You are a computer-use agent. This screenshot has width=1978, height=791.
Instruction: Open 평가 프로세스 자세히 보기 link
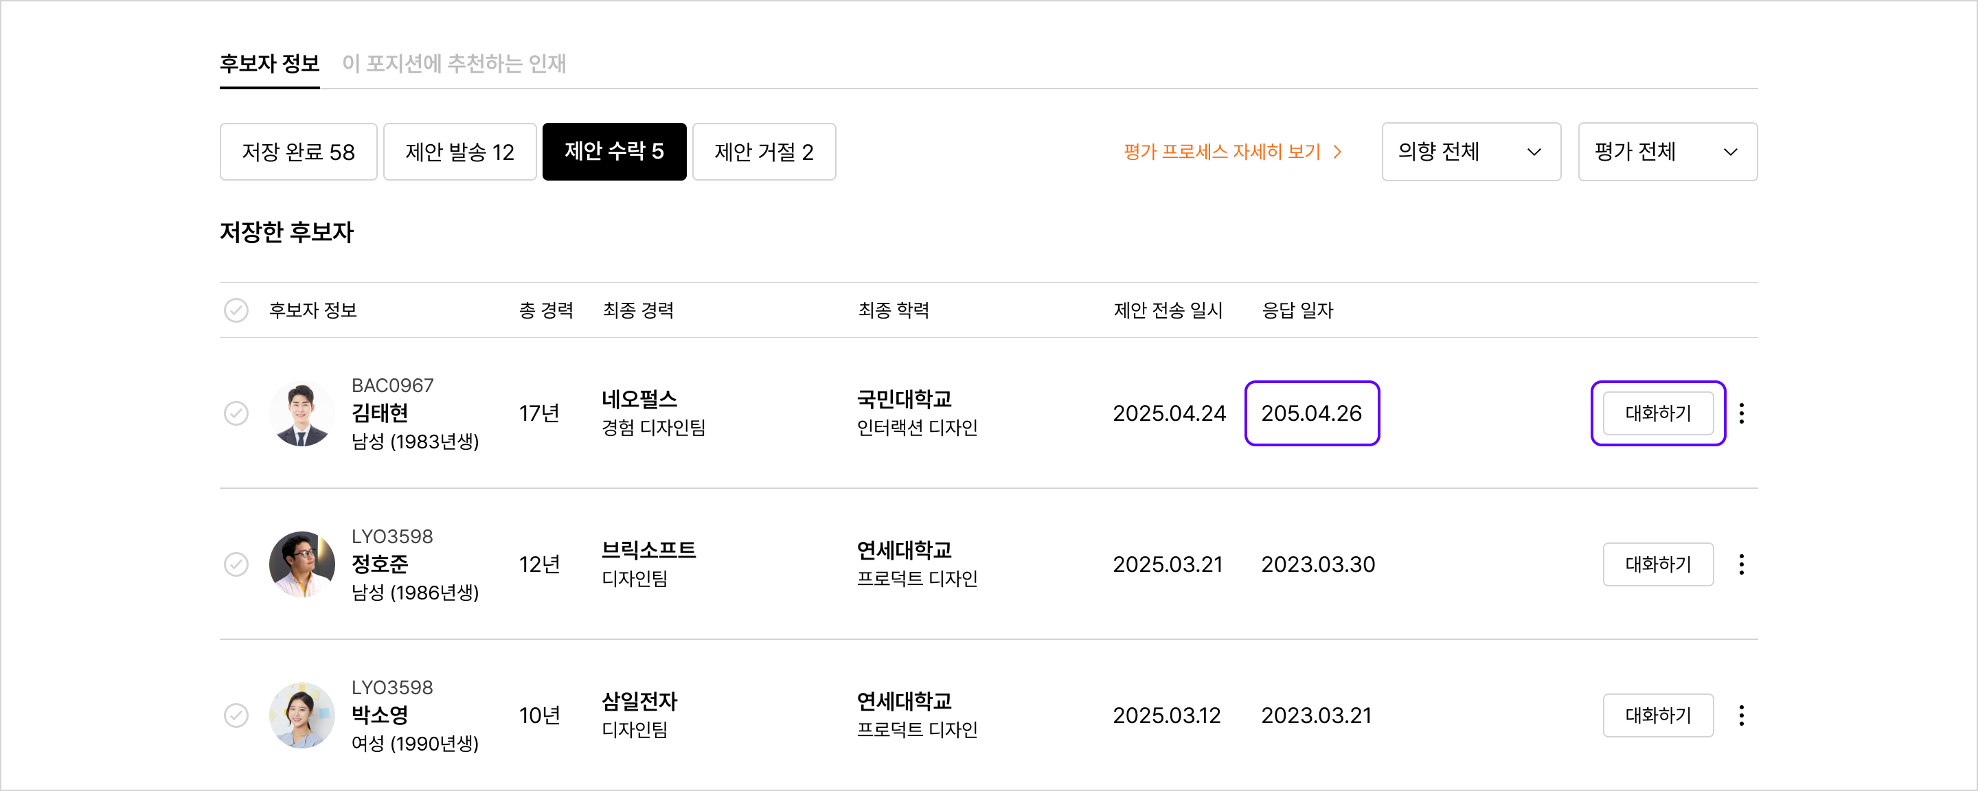pos(1231,152)
